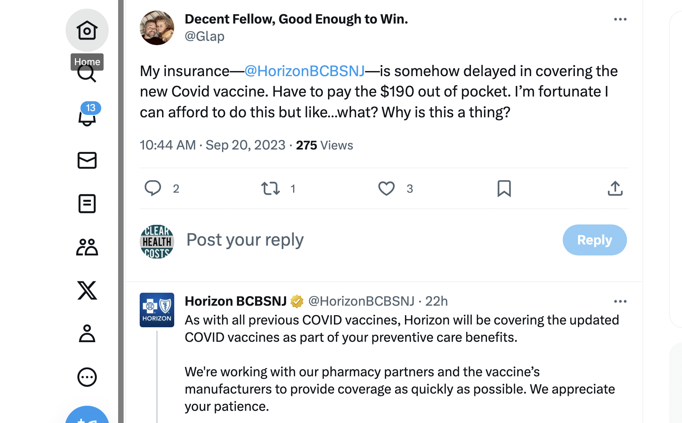Open the Profile person icon
The image size is (682, 423).
[87, 334]
